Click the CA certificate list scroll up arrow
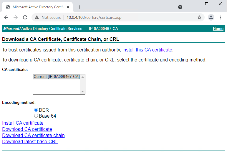Image resolution: width=227 pixels, height=162 pixels. pyautogui.click(x=82, y=77)
